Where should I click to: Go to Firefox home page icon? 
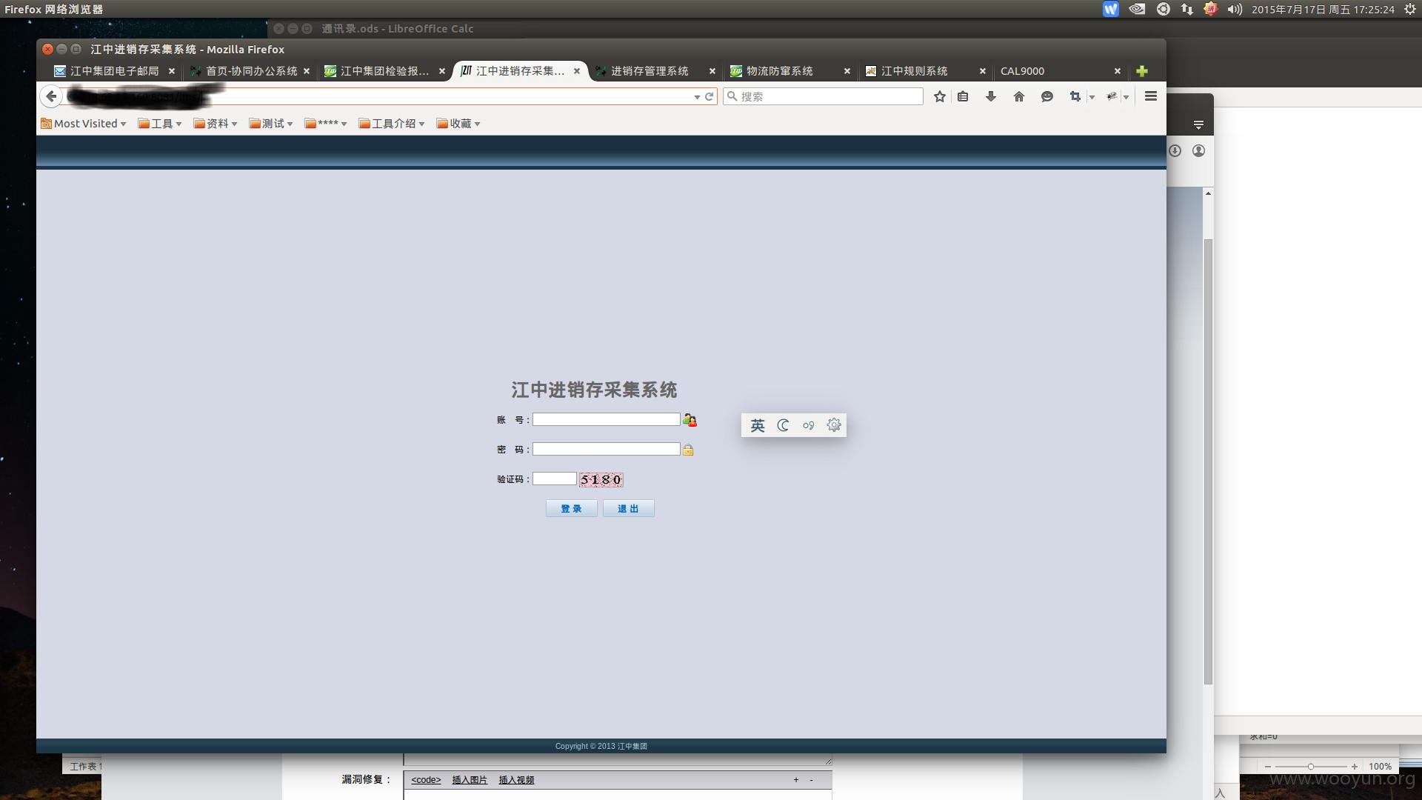(1019, 96)
